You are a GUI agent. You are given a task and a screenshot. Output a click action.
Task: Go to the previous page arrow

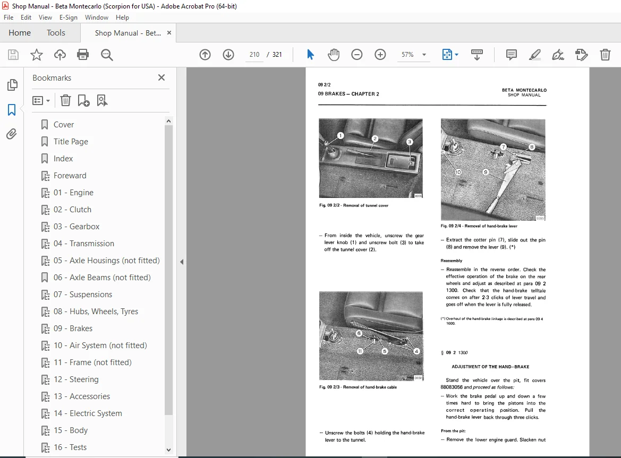click(x=205, y=55)
